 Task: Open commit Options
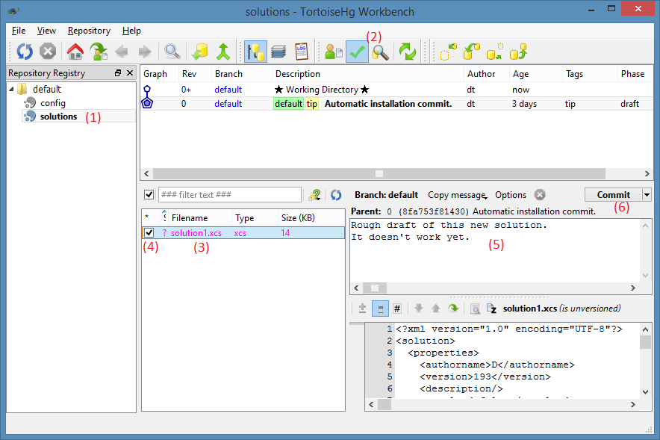(x=511, y=195)
